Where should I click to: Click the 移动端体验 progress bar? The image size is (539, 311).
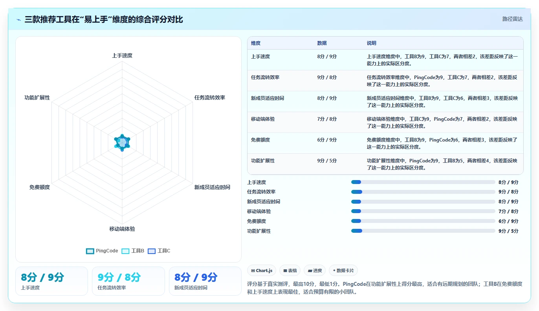click(x=423, y=212)
